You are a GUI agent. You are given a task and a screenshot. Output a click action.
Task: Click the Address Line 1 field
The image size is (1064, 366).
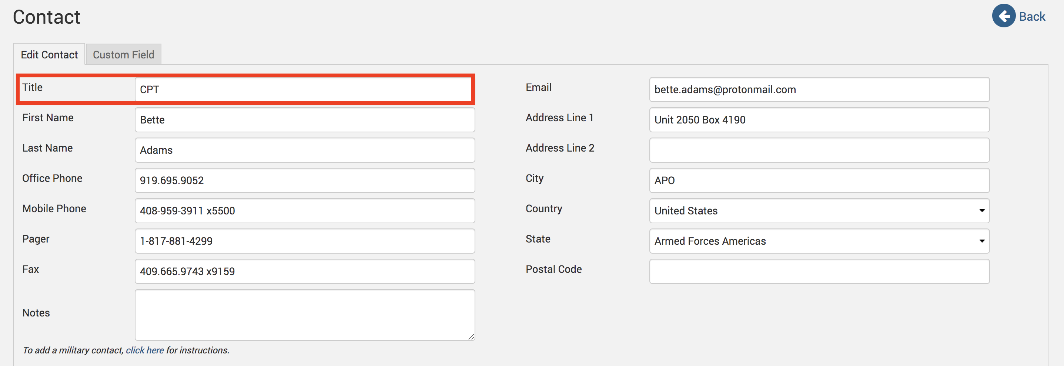click(819, 120)
